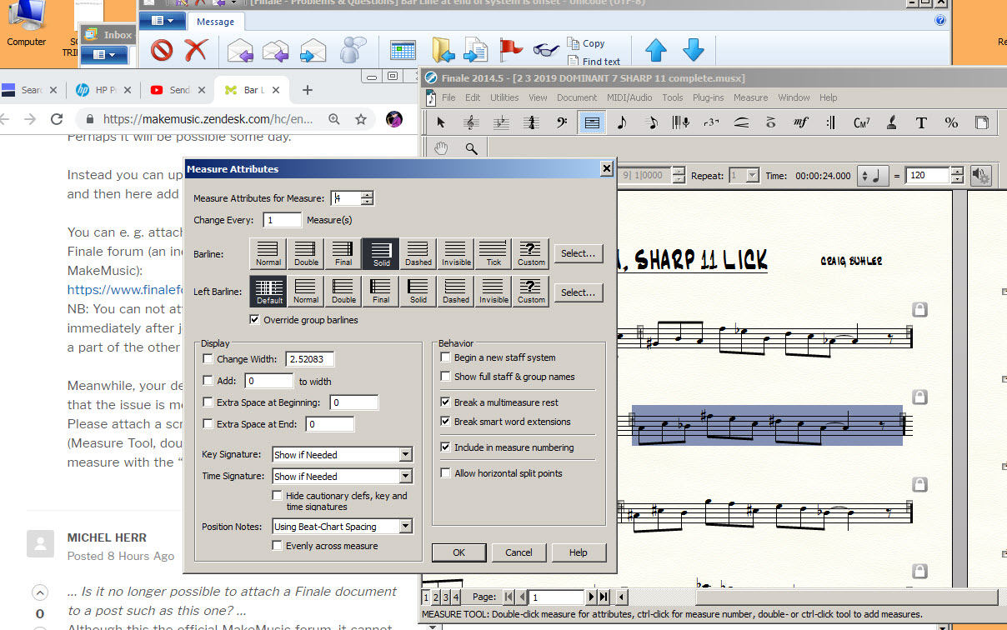Uncheck Override group barlines
1007x630 pixels.
click(x=255, y=320)
